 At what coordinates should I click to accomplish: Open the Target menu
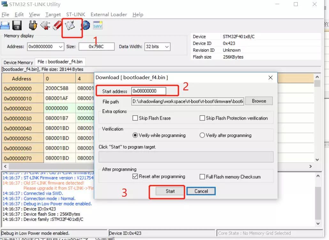tap(53, 14)
